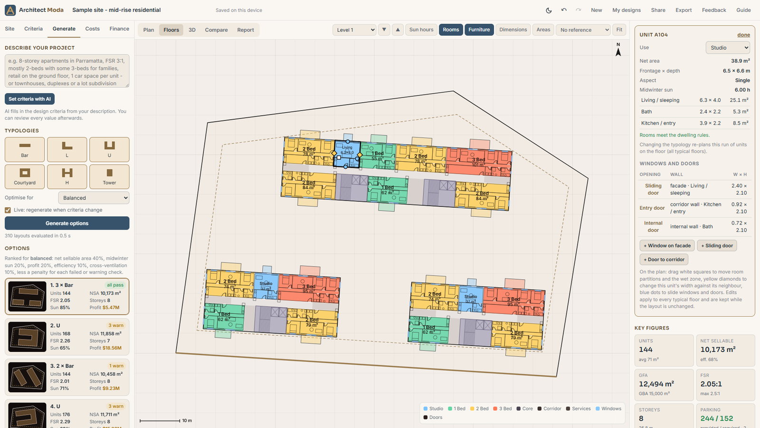Toggle Rooms overlay off

point(451,29)
